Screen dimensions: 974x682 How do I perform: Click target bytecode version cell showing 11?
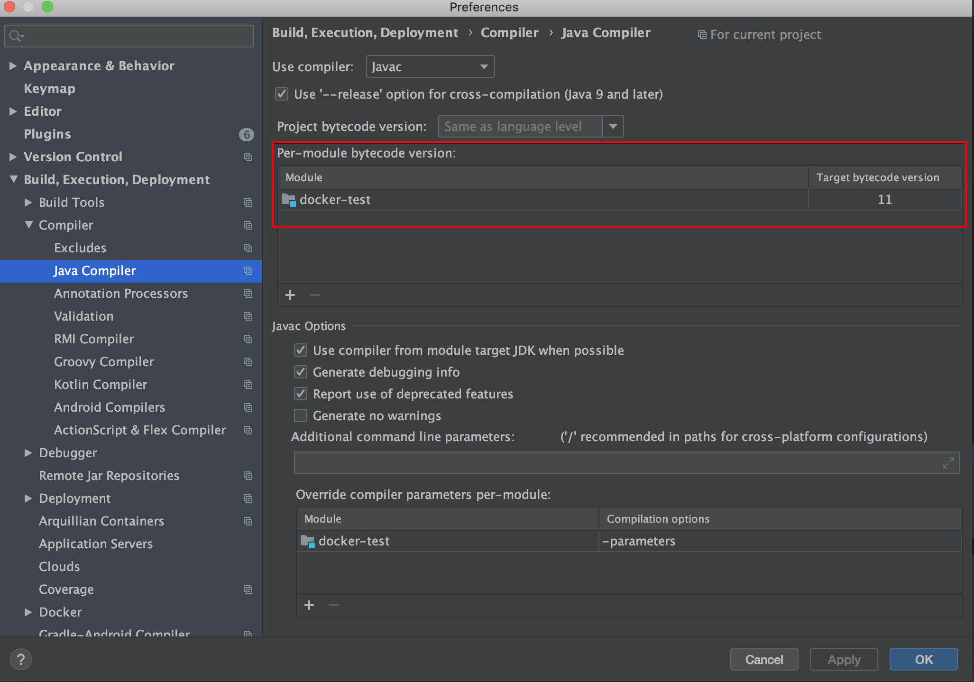click(x=884, y=200)
